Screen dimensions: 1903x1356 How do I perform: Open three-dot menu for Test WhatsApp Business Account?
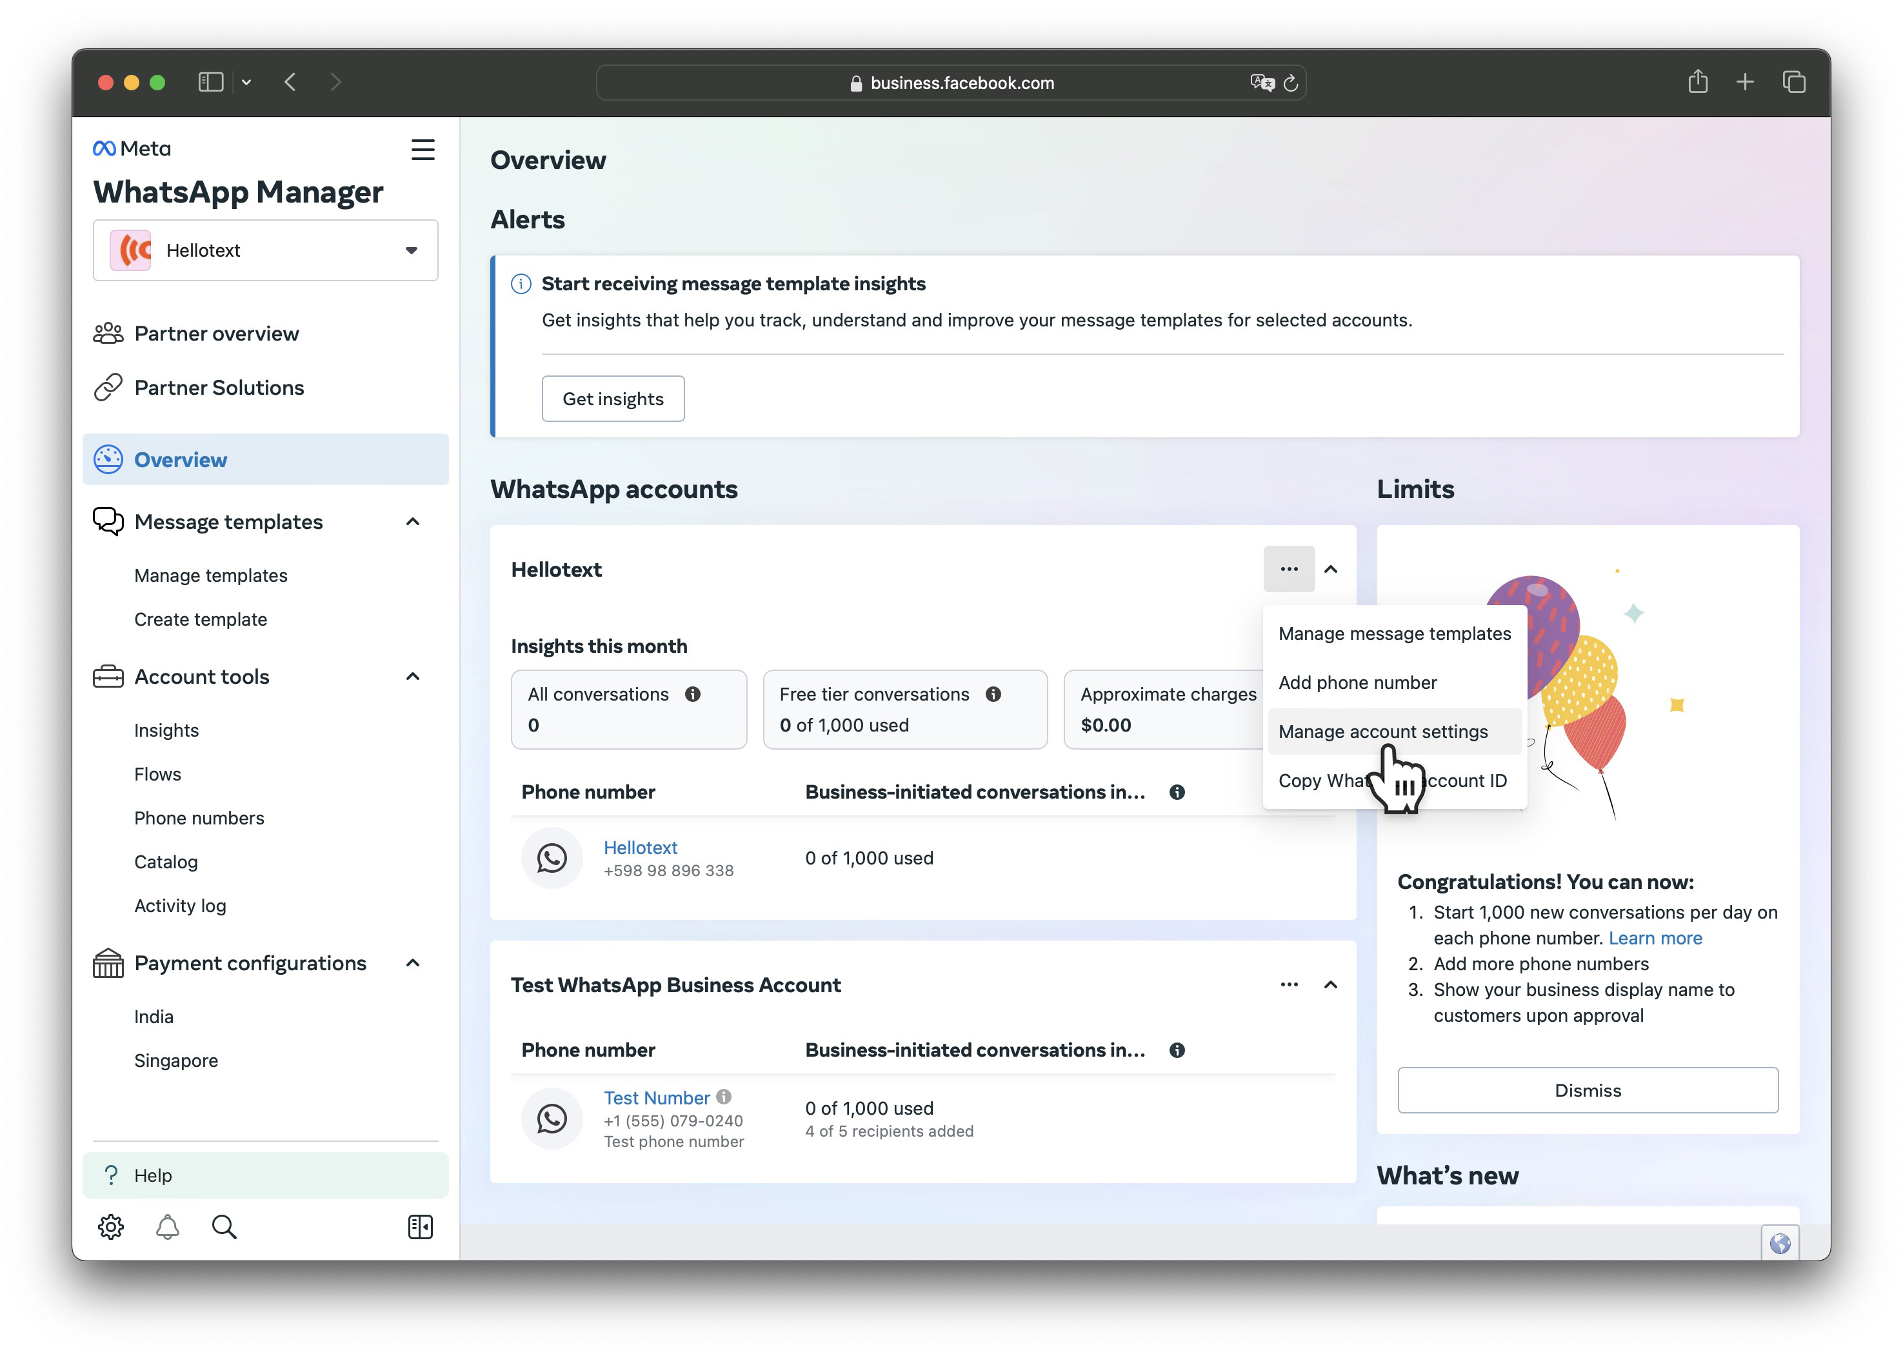[x=1290, y=984]
